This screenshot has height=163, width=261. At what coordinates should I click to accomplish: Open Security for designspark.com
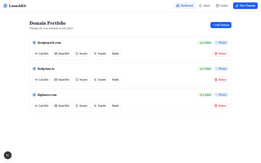(x=82, y=54)
